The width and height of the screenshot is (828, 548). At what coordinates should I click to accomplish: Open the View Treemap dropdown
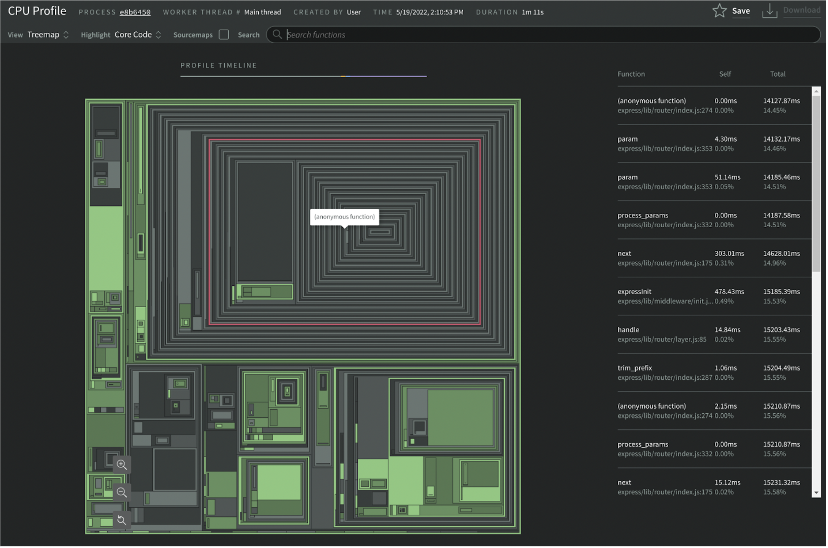[x=48, y=35]
